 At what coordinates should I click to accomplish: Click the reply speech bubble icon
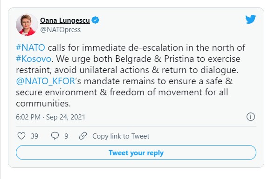click(x=55, y=136)
